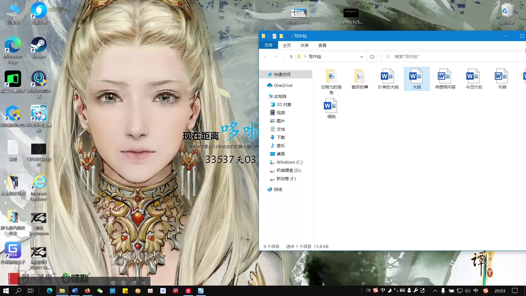This screenshot has height=296, width=526.
Task: Select the Internet Explorer desktop shortcut
Action: 39,187
